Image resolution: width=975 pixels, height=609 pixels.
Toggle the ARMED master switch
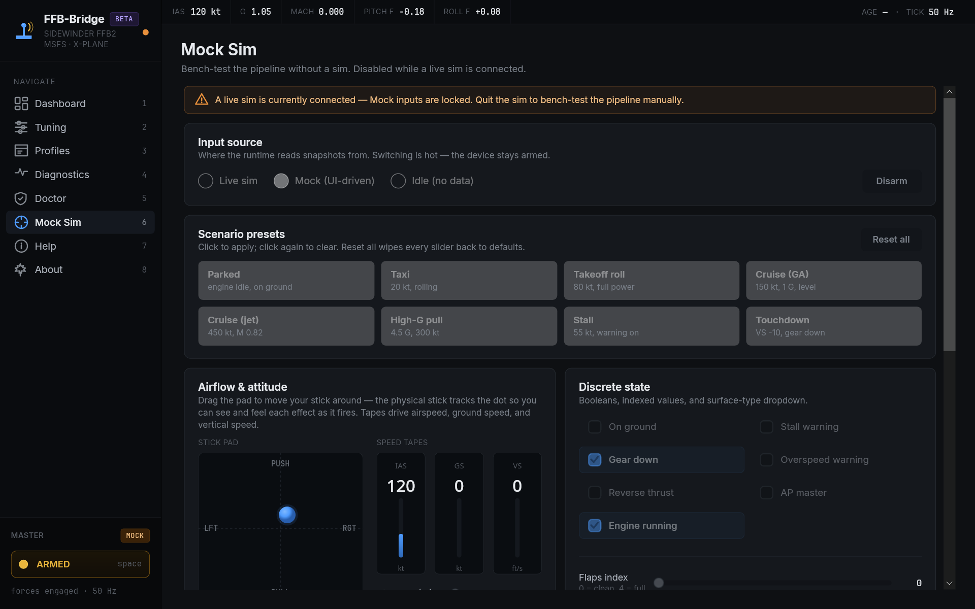coord(80,564)
